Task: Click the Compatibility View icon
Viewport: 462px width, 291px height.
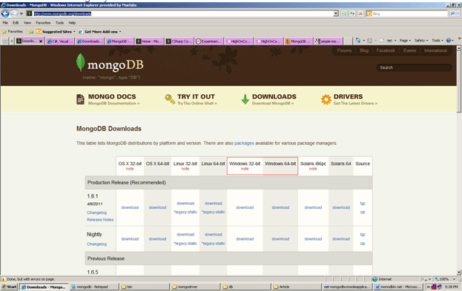Action: [x=344, y=13]
